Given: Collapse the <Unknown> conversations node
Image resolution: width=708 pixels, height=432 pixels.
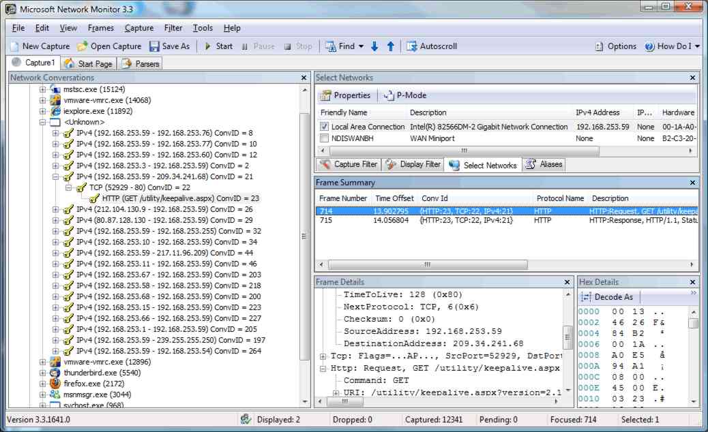Looking at the screenshot, I should click(42, 122).
